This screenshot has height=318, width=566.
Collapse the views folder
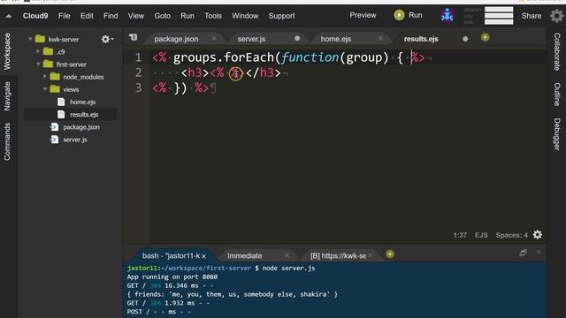tap(45, 89)
